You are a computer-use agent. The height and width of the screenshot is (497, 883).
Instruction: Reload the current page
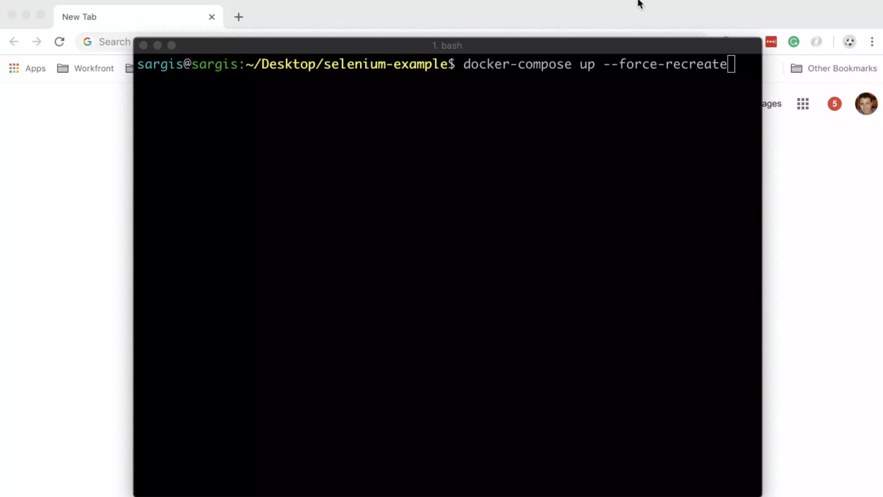click(x=59, y=42)
